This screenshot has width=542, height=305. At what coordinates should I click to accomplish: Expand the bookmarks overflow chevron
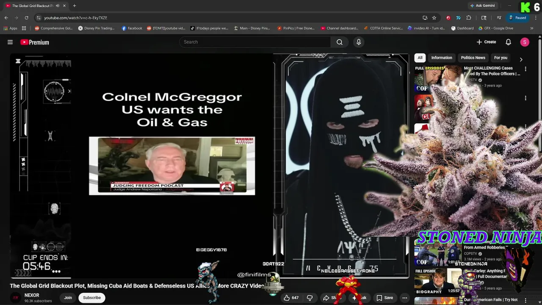(x=532, y=28)
